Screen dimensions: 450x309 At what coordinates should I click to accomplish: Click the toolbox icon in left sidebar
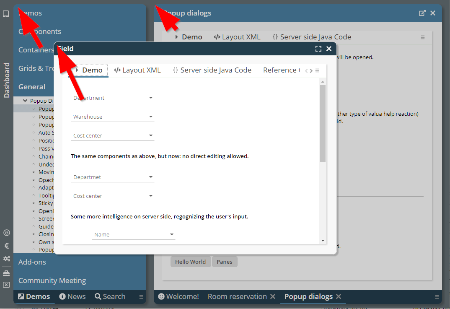6,273
